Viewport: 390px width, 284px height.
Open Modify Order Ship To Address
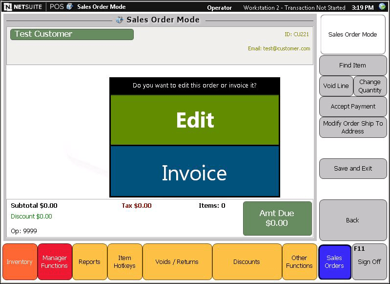click(x=353, y=127)
